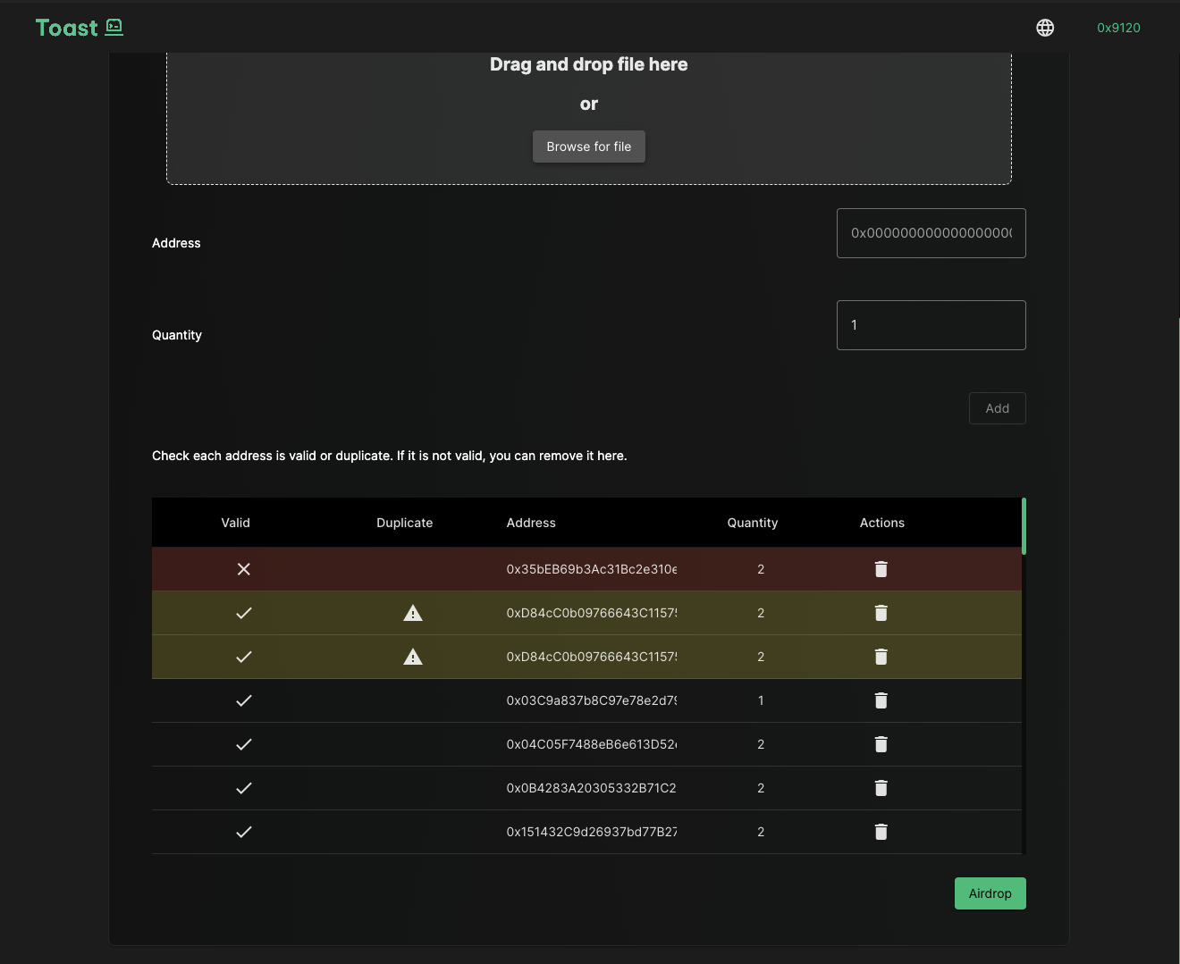
Task: Click the Toast logo
Action: coord(80,28)
